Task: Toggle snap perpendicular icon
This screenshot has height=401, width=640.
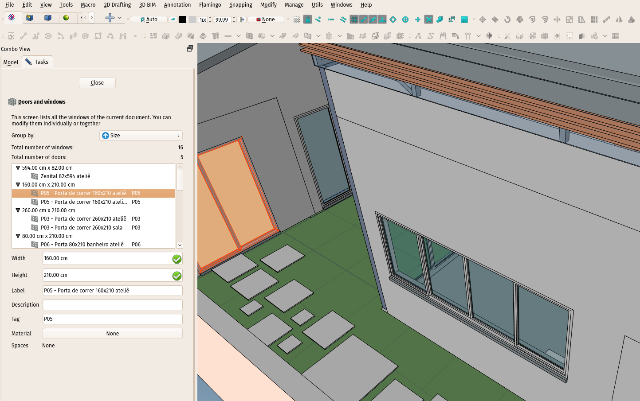Action: click(382, 19)
